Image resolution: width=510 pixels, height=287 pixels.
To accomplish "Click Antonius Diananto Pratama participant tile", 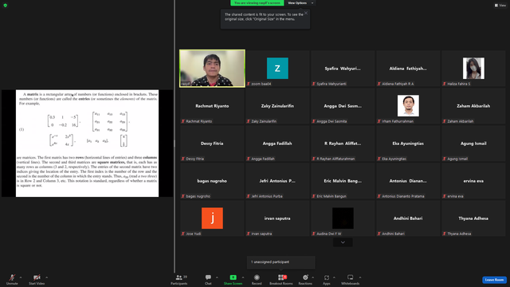I will pyautogui.click(x=408, y=181).
